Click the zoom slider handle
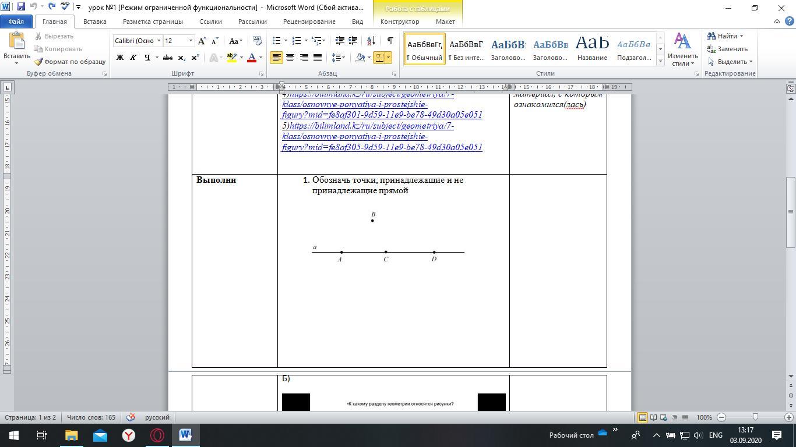 pyautogui.click(x=755, y=417)
